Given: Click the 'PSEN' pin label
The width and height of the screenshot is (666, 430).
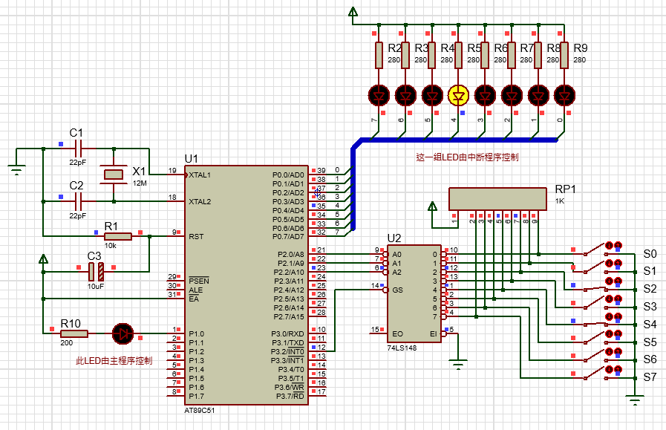Looking at the screenshot, I should pos(199,281).
